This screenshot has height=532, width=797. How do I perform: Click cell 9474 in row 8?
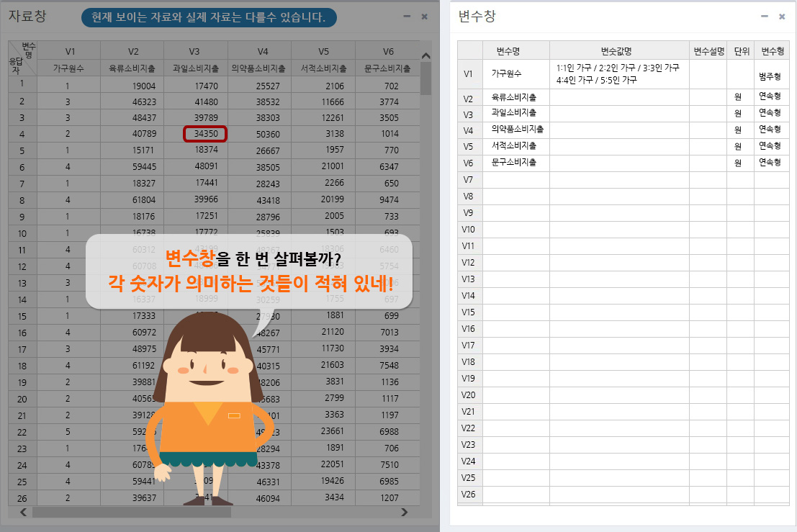[389, 199]
